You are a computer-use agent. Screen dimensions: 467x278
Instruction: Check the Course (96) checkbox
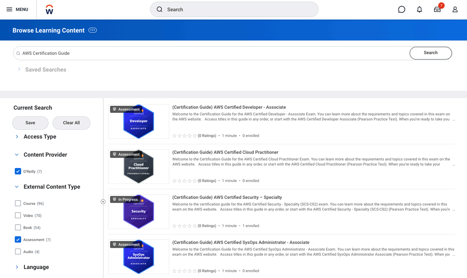(x=18, y=203)
